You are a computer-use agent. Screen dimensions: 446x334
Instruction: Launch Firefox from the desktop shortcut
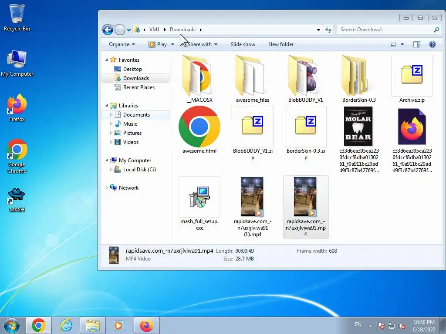point(17,108)
